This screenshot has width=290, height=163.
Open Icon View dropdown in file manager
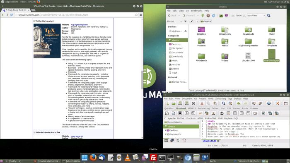pyautogui.click(x=256, y=15)
